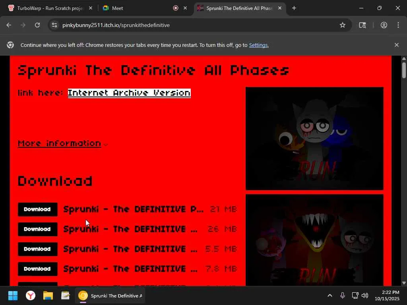
Task: Go back to the previous page
Action: (9, 25)
